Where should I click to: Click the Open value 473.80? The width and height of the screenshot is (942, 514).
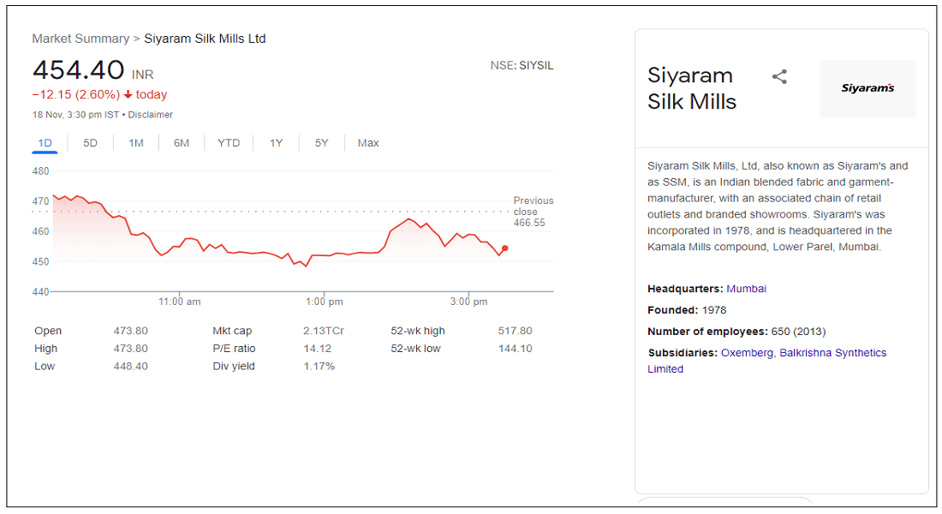130,331
